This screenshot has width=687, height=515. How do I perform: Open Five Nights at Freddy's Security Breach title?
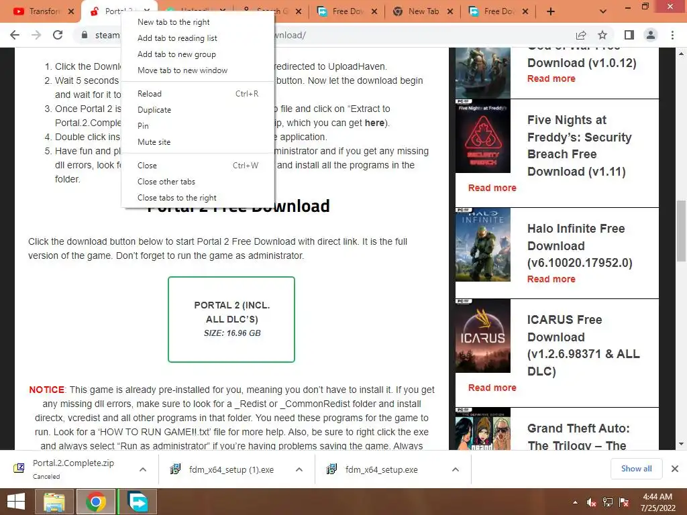point(579,146)
